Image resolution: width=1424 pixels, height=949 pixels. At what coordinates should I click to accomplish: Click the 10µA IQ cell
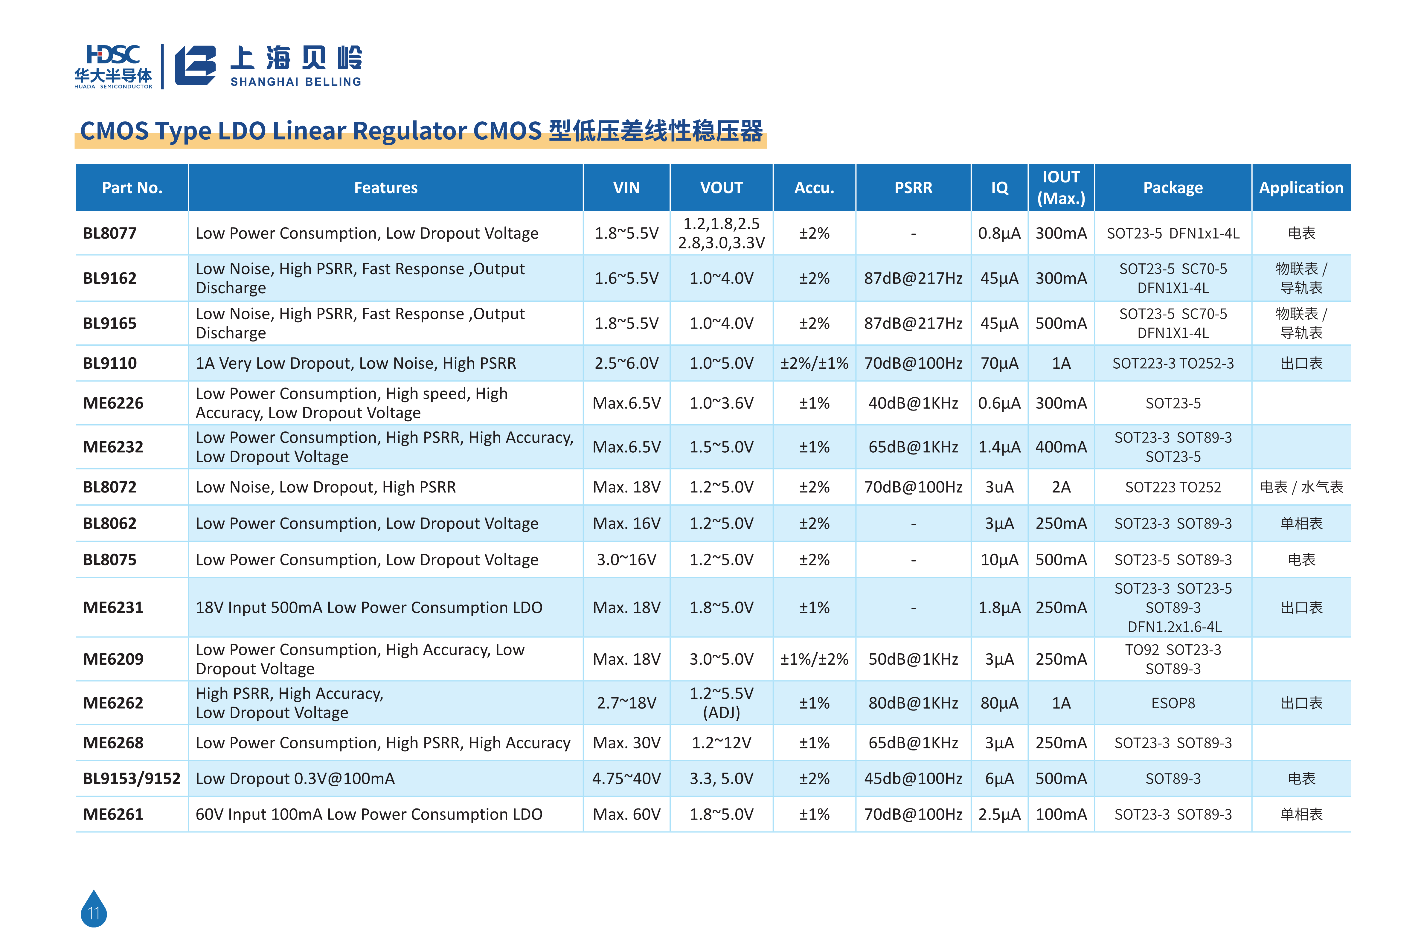[x=999, y=559]
